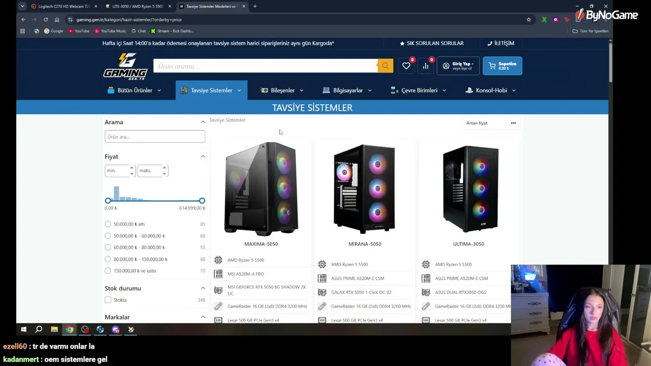Viewport: 651px width, 366px height.
Task: Click the GPU icon beside MSI GEFORCE RTX 5050
Action: [218, 290]
